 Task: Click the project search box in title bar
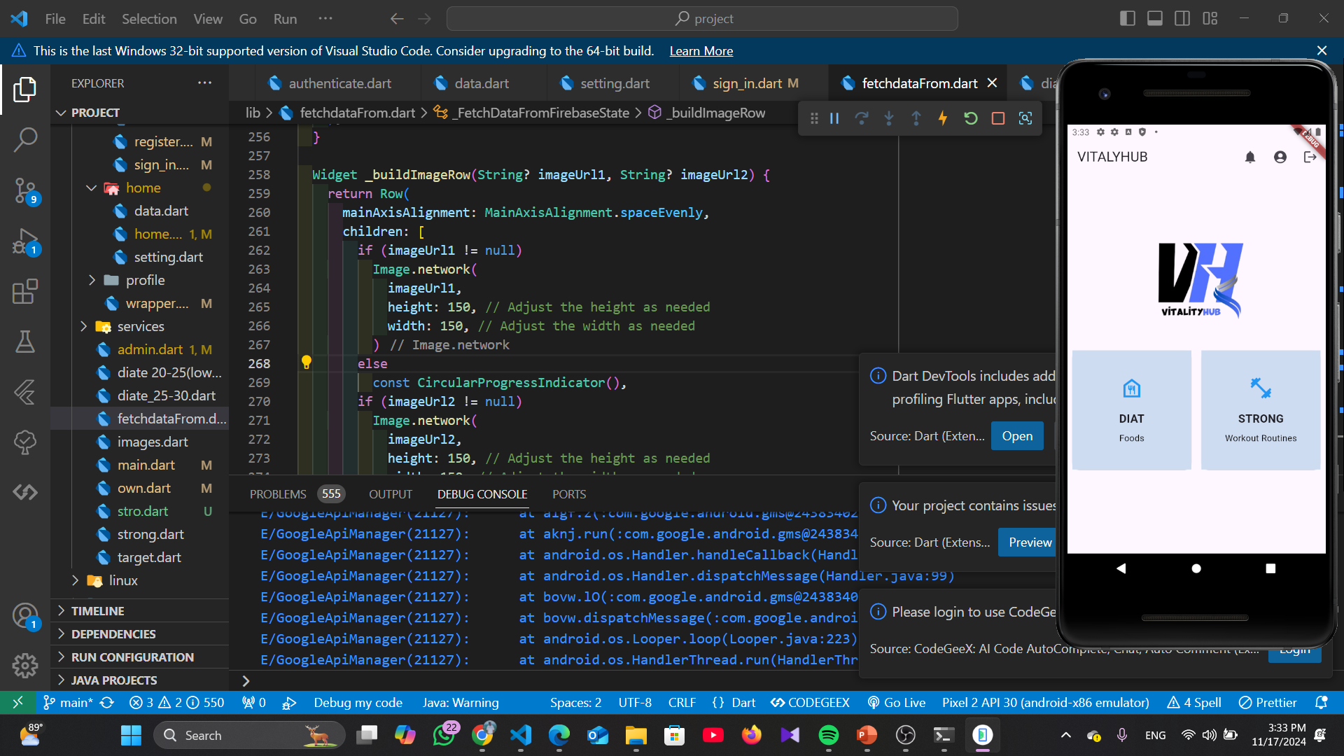click(x=702, y=19)
